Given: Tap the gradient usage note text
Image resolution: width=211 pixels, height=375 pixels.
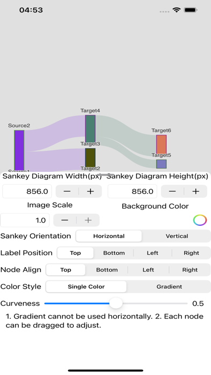Looking at the screenshot, I should [x=104, y=321].
